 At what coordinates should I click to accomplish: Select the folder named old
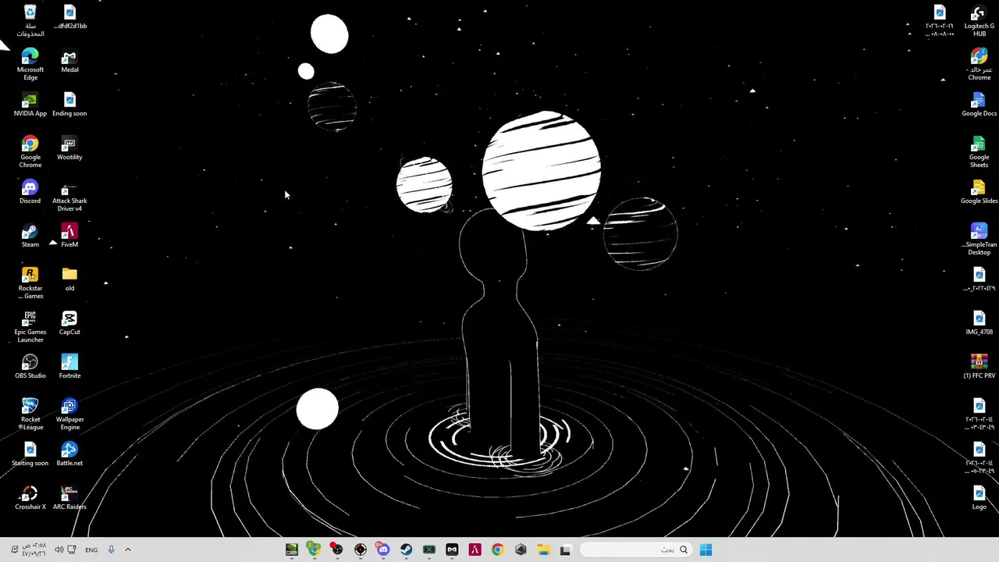click(x=69, y=280)
